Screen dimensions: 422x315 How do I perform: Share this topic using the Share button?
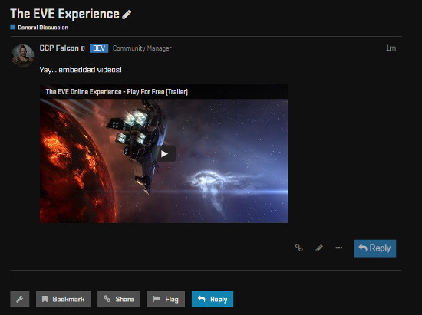click(119, 299)
